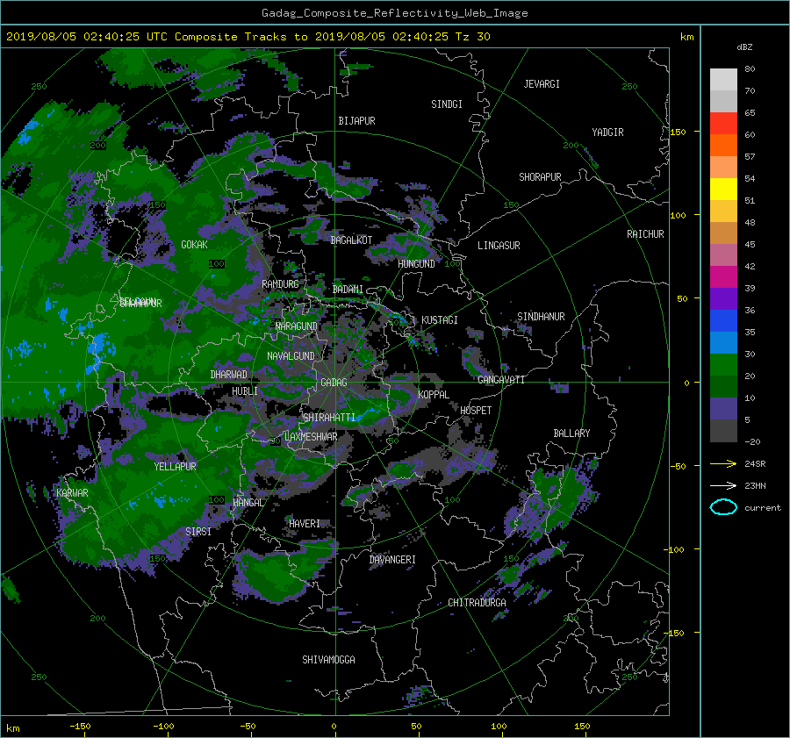
Task: Click the RAMDURG label
Action: click(x=280, y=284)
